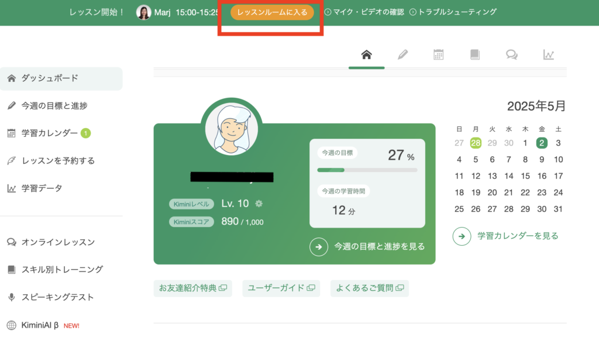Click the teacher Marj profile photo
The width and height of the screenshot is (599, 337).
coord(144,12)
